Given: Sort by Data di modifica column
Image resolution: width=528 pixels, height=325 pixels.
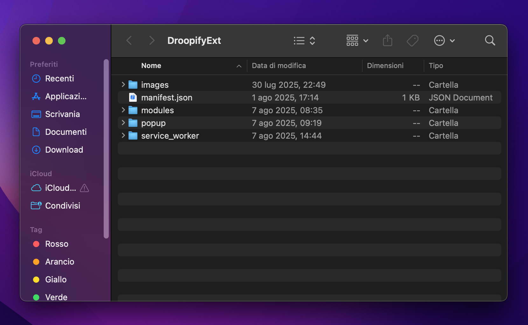Looking at the screenshot, I should [x=279, y=66].
